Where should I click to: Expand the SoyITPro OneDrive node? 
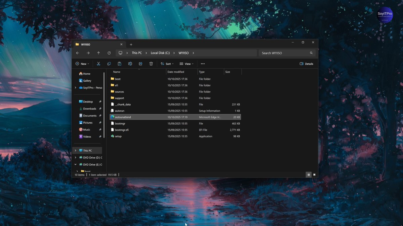pos(75,88)
